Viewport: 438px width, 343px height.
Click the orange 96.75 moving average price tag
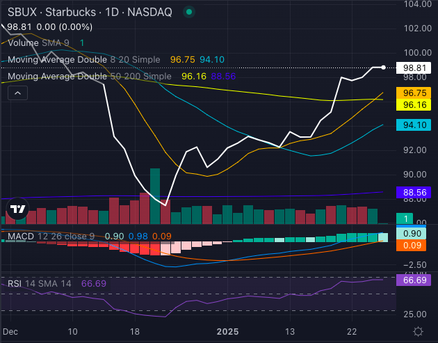pyautogui.click(x=415, y=93)
